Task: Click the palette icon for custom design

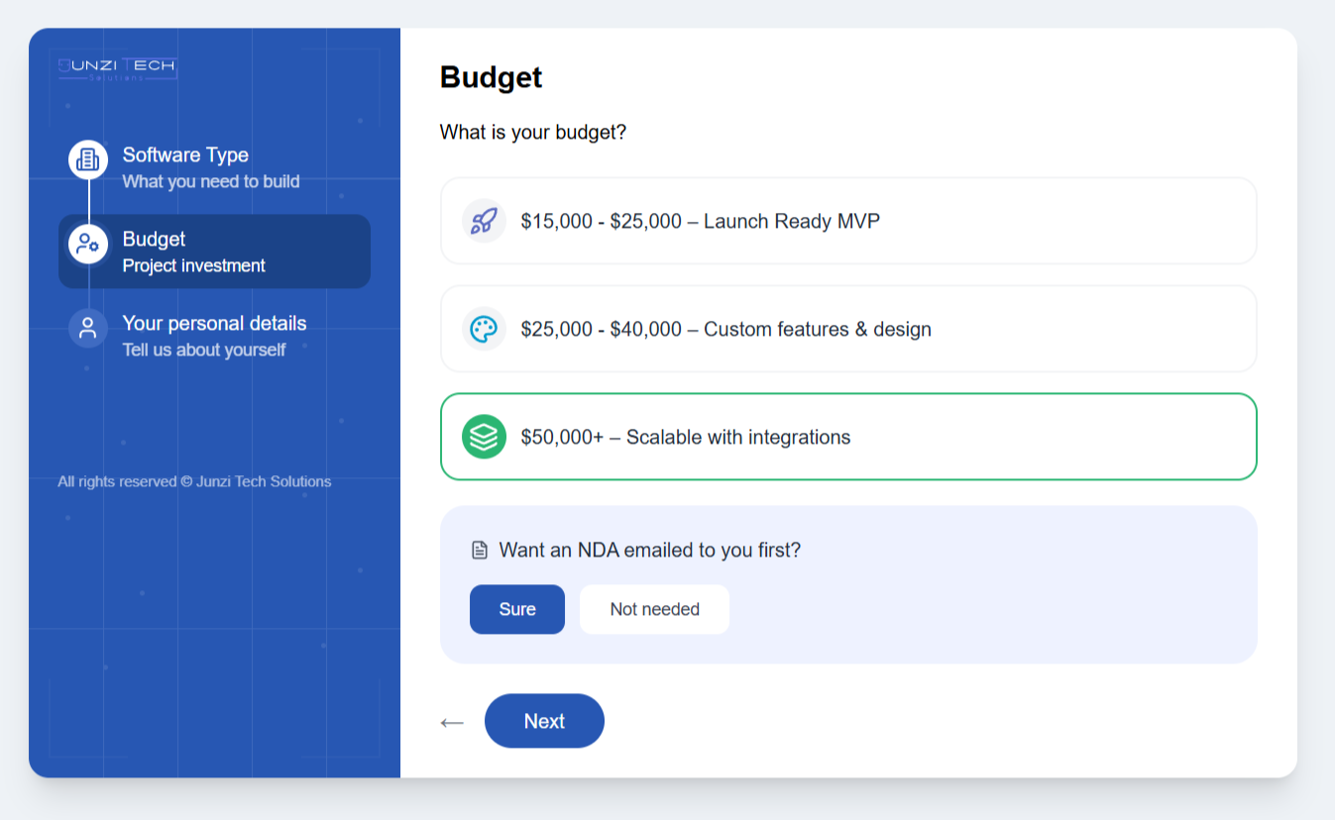Action: (484, 329)
